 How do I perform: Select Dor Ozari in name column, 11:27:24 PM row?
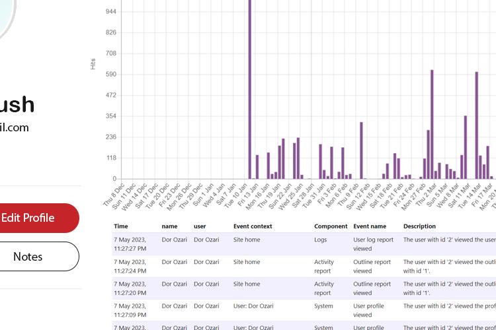click(175, 262)
